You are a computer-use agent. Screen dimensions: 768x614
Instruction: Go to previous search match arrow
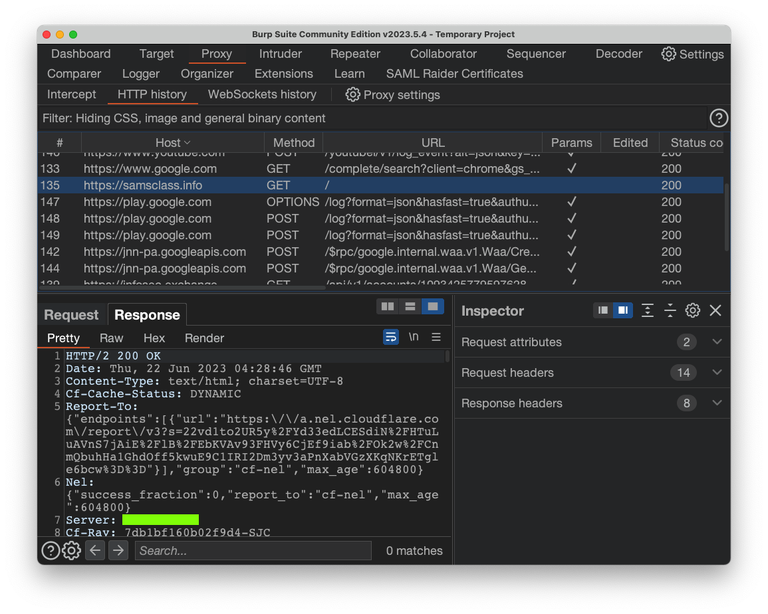(x=95, y=550)
